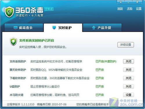Click the 360 shield logo in header
This screenshot has height=109, width=145.
[9, 12]
